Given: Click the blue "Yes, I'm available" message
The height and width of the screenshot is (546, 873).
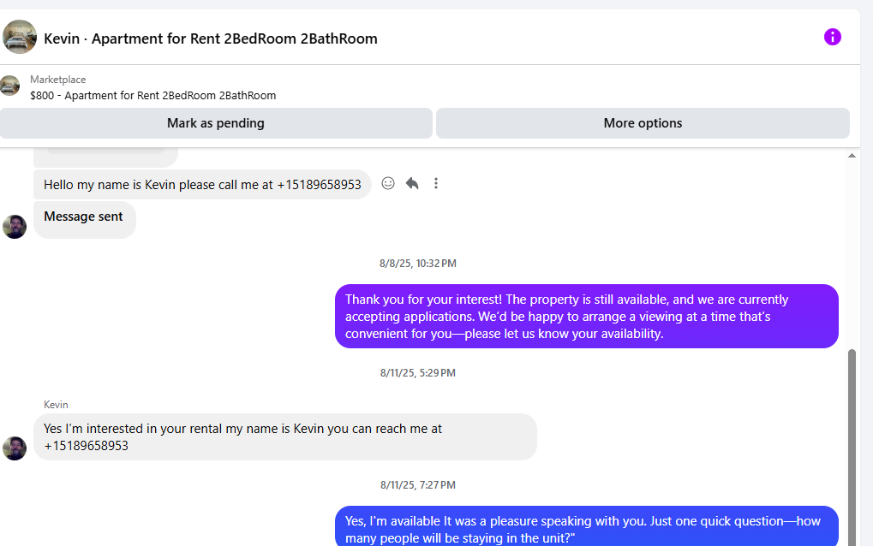Looking at the screenshot, I should [586, 528].
